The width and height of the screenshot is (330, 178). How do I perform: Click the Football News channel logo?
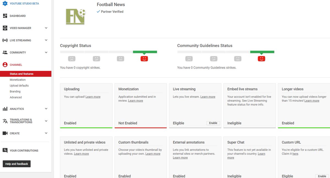pyautogui.click(x=76, y=17)
